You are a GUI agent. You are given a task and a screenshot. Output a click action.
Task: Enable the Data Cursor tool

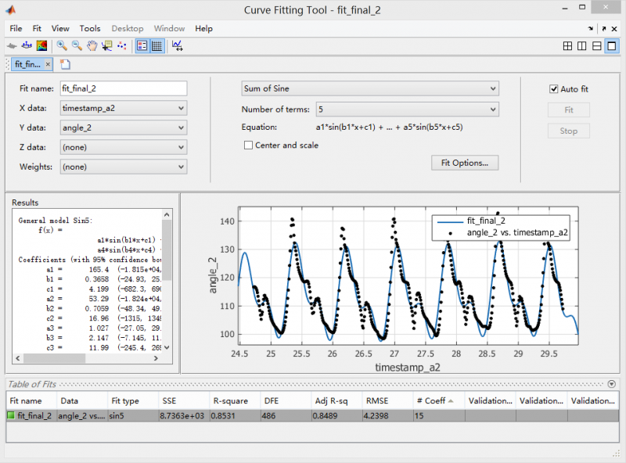106,46
